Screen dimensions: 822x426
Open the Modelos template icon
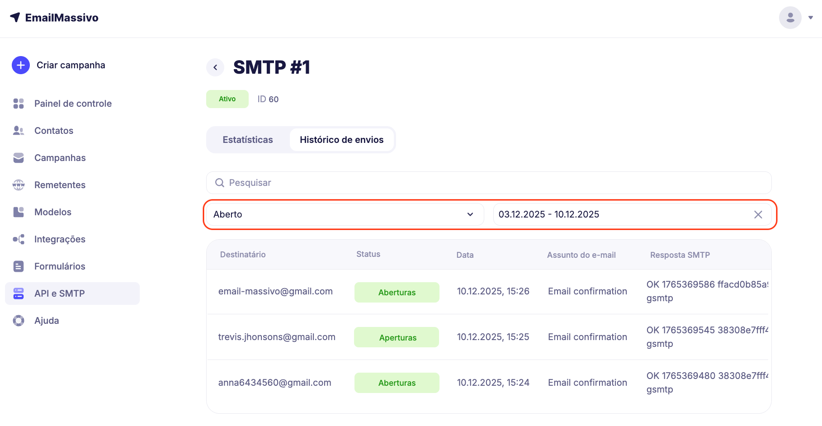tap(19, 212)
